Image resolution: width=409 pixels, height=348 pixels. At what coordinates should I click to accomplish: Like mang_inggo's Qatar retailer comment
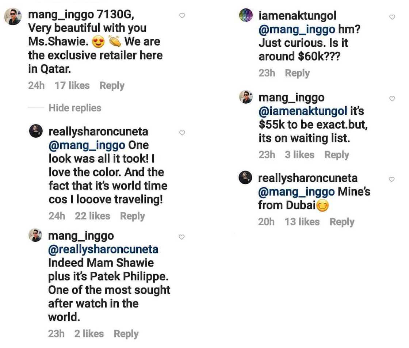(x=182, y=15)
